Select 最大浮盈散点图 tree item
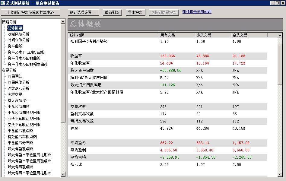 coord(20,148)
